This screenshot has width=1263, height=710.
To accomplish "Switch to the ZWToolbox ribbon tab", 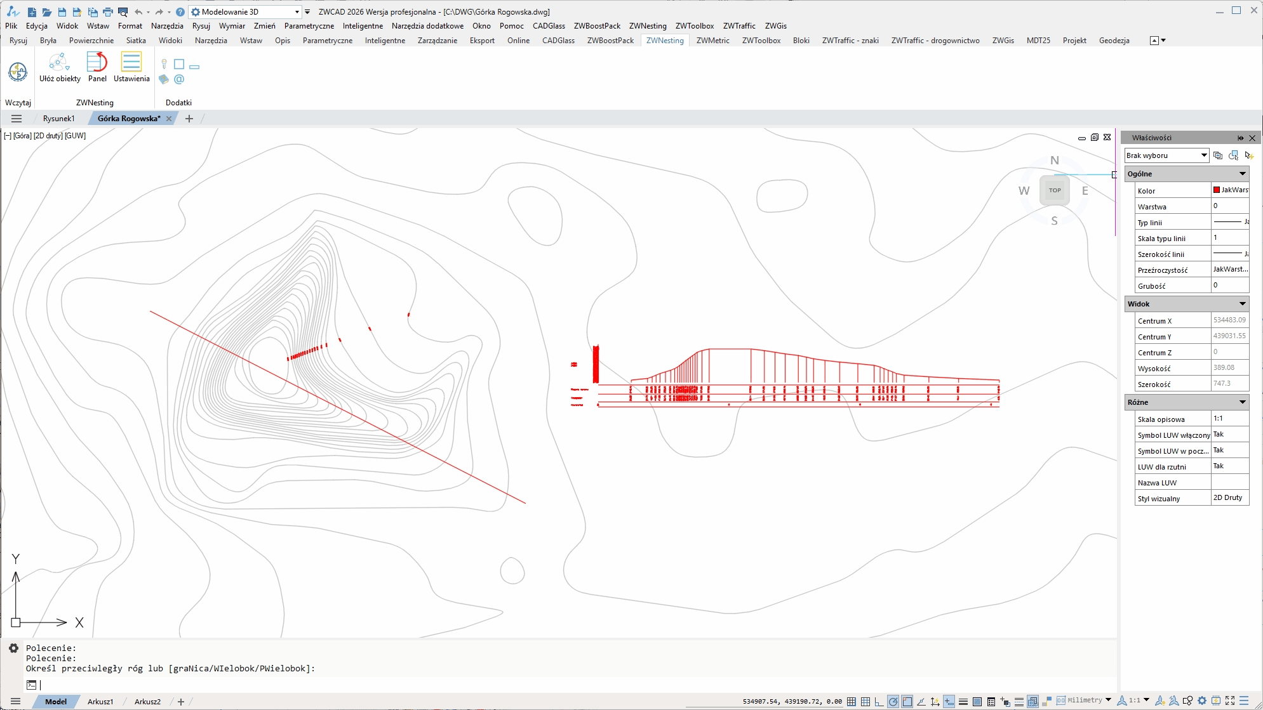I will (x=761, y=40).
